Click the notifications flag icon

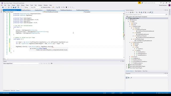pos(139,3)
